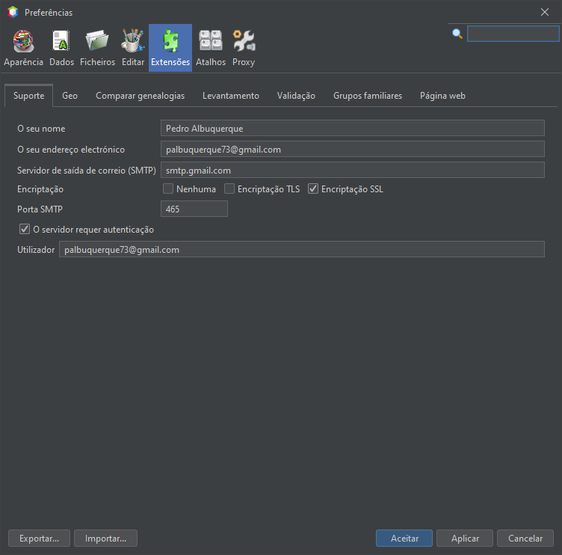Open the Comparar genealogias tab

click(x=140, y=96)
